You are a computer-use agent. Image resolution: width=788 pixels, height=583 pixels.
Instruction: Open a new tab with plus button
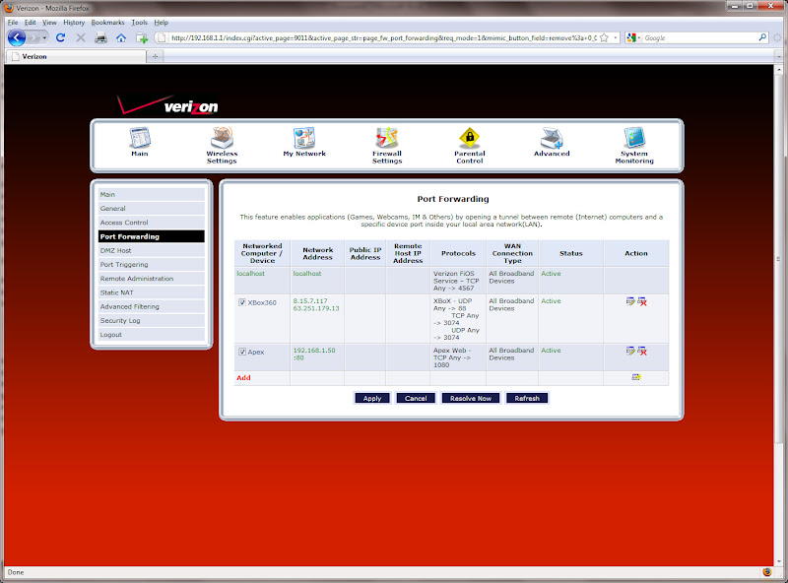[x=156, y=56]
